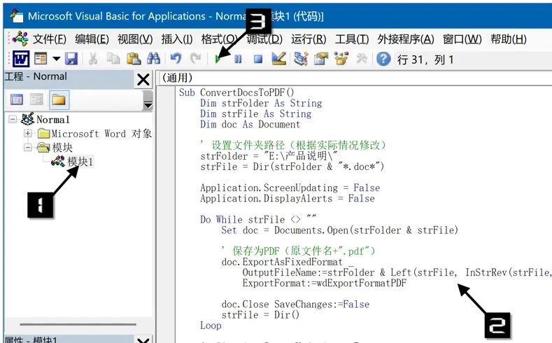The width and height of the screenshot is (552, 343).
Task: Open the Properties Window toolbar icon
Action: point(321,59)
